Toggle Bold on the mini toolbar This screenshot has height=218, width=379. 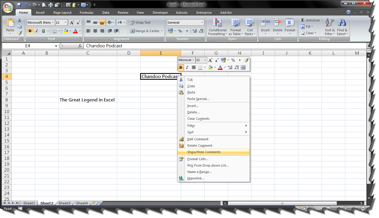tap(181, 67)
